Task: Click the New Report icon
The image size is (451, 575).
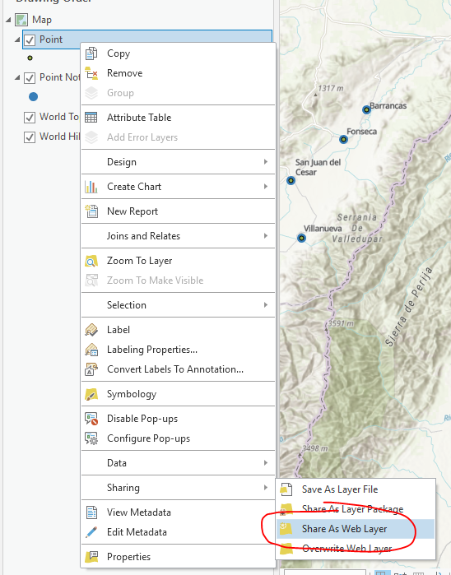Action: click(91, 211)
